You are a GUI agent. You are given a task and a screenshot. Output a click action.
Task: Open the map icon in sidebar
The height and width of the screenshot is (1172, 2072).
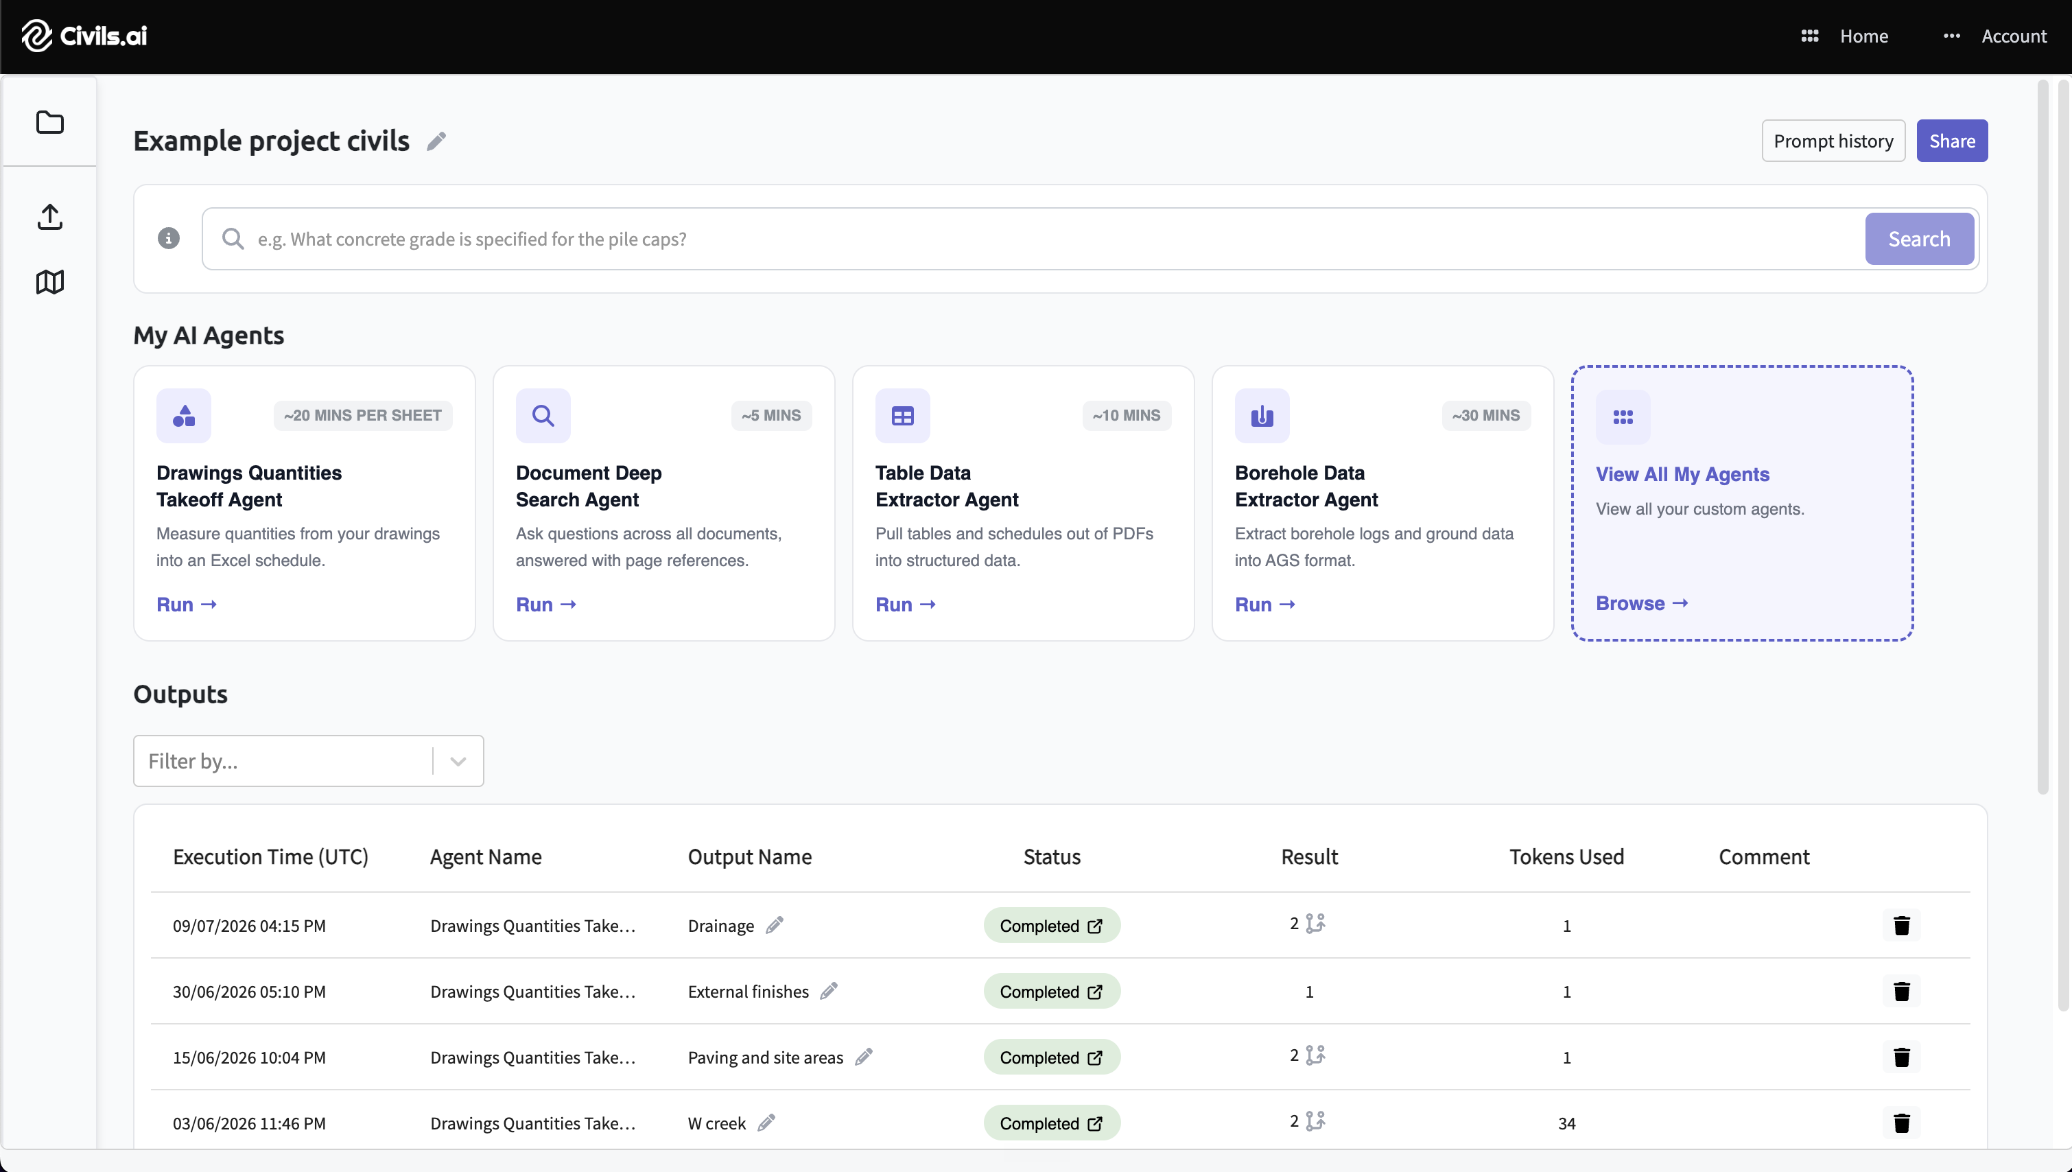pyautogui.click(x=50, y=282)
